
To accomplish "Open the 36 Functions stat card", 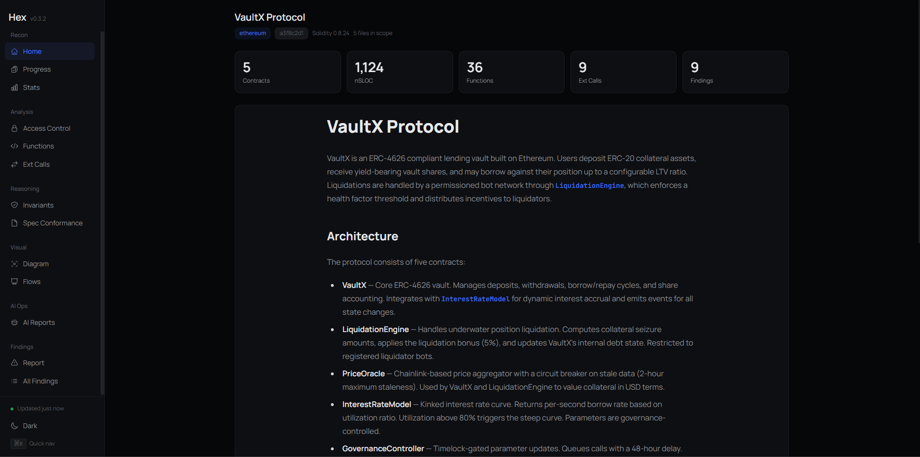I will pos(512,72).
